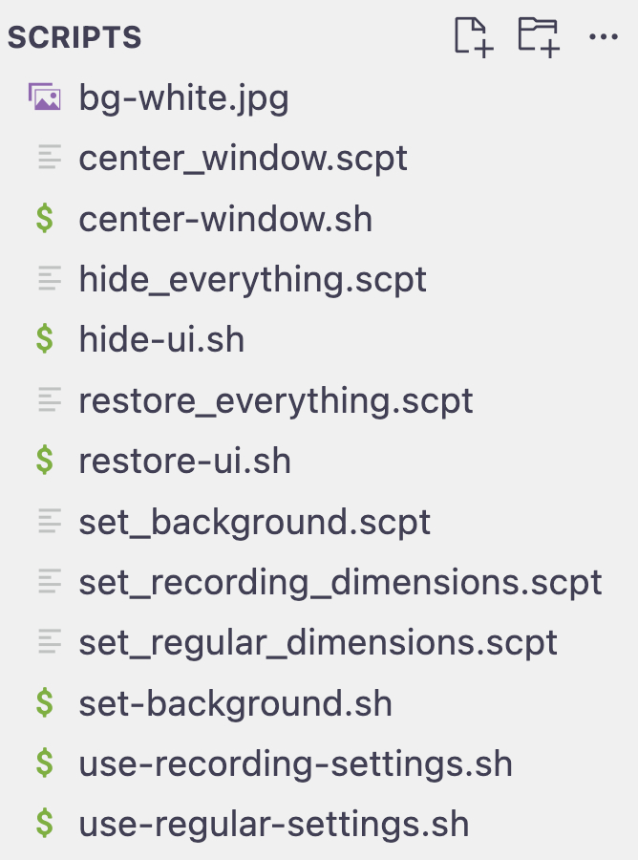Select use-recording-settings.sh script
This screenshot has height=860, width=638.
(x=295, y=763)
